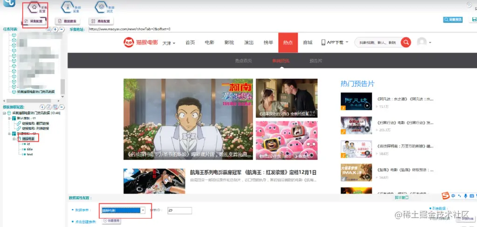Open the couple photo news thumbnail
The image size is (477, 227).
[x=286, y=98]
